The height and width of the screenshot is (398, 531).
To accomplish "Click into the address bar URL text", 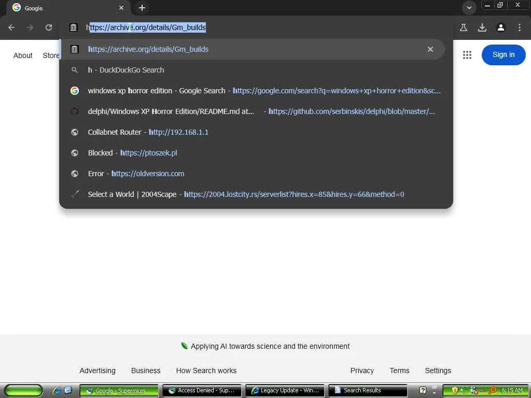I will (146, 27).
